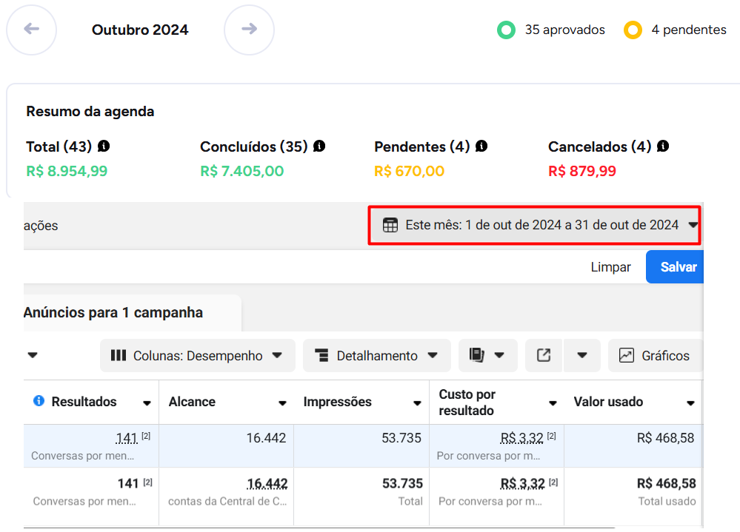Click info icon next to Pendentes (4)
740x532 pixels.
click(x=481, y=147)
